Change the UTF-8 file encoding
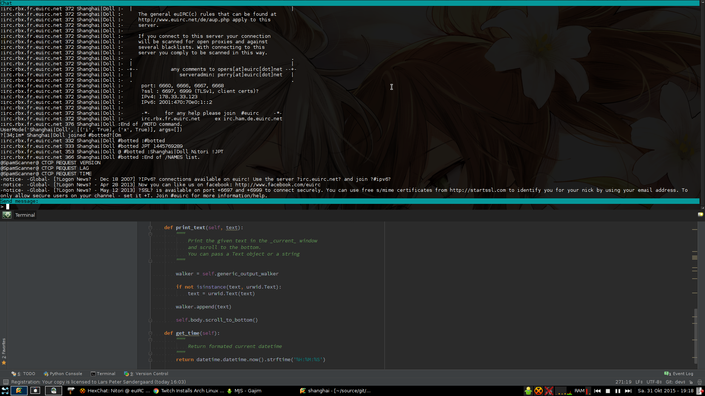 point(654,382)
